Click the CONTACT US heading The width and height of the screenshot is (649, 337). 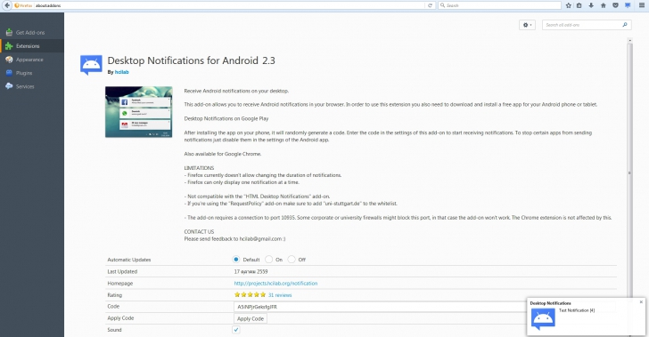199,232
